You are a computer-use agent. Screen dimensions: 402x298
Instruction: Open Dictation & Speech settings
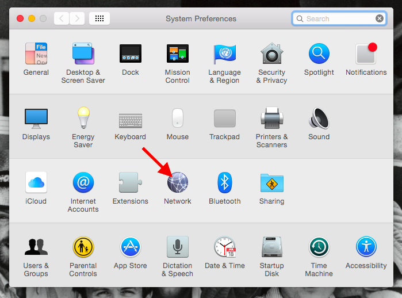(x=177, y=247)
